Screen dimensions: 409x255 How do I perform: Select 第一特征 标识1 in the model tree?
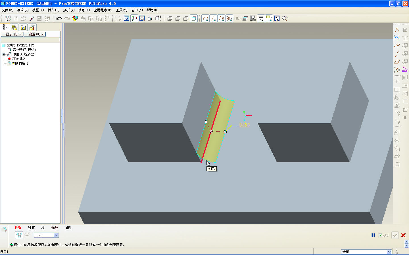(x=24, y=50)
